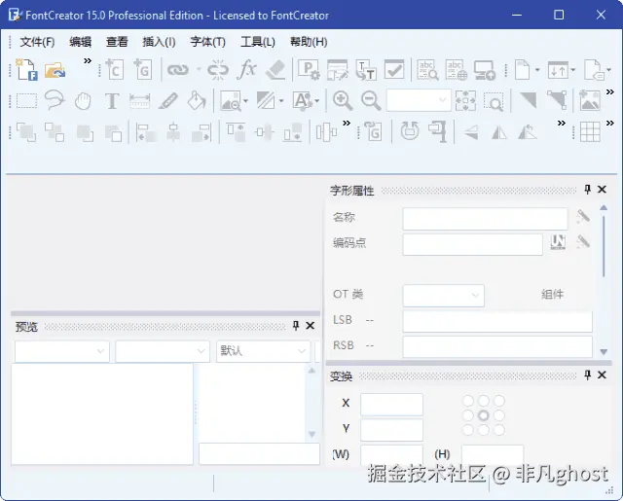Select the top-center transform anchor radio
623x501 pixels.
484,401
